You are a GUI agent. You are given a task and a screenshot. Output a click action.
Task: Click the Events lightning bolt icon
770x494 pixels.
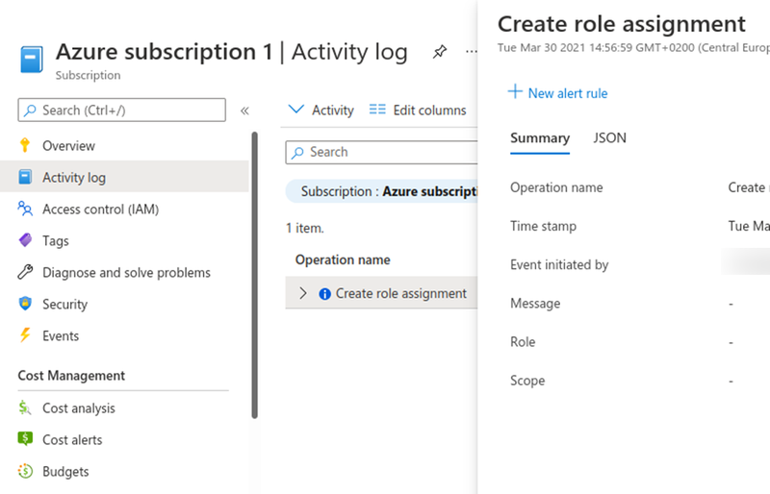pos(25,335)
